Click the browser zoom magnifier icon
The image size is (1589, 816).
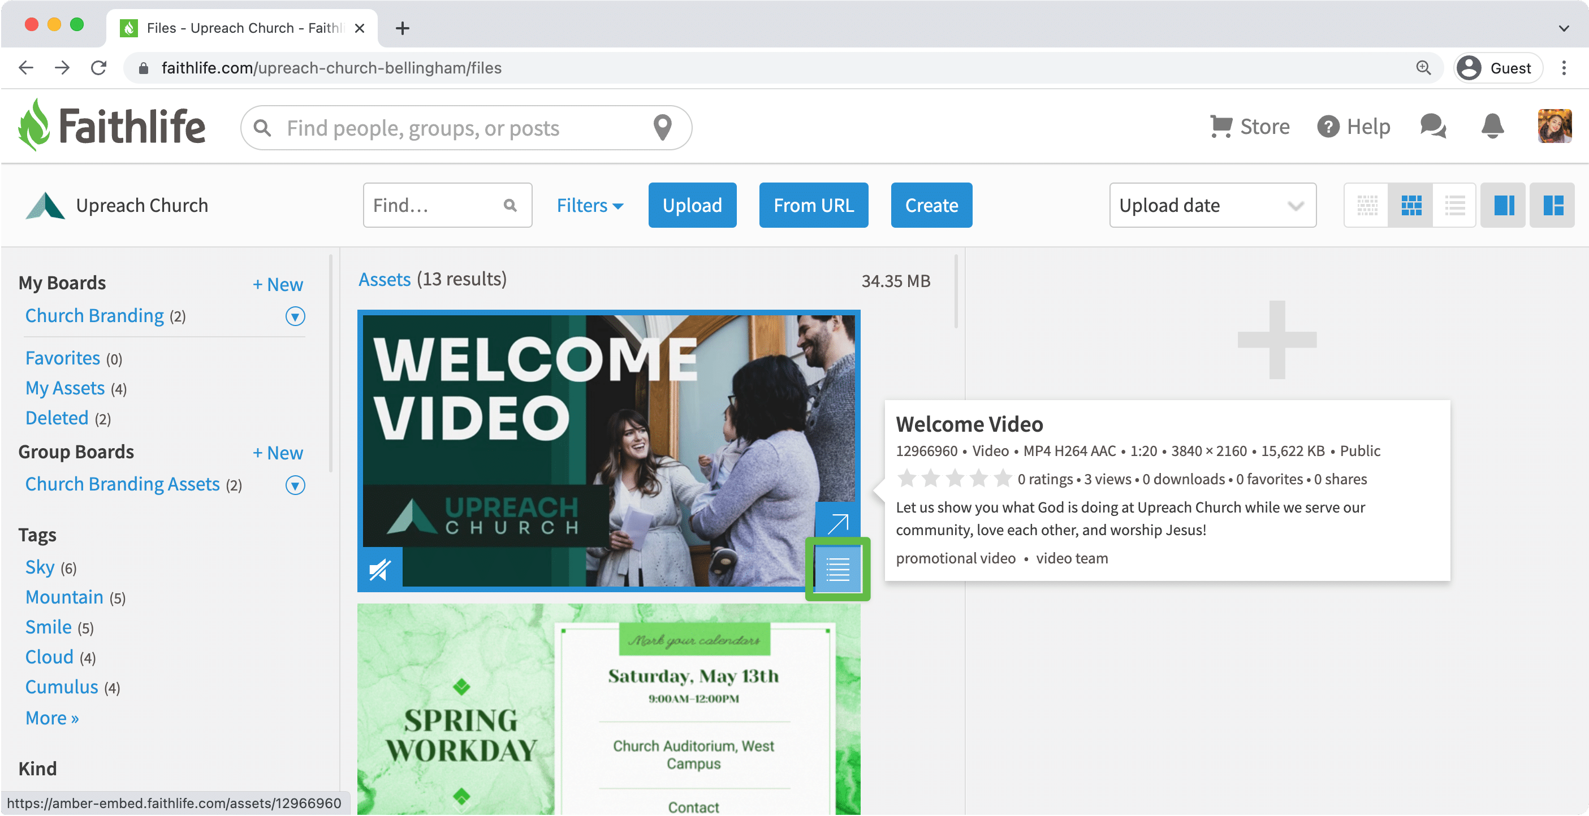tap(1423, 67)
